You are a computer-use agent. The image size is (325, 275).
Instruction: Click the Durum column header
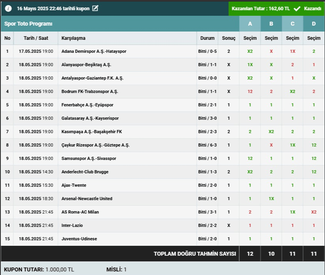coord(207,38)
